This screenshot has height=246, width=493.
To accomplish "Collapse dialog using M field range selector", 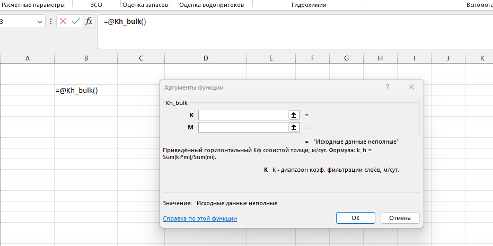I will [294, 127].
